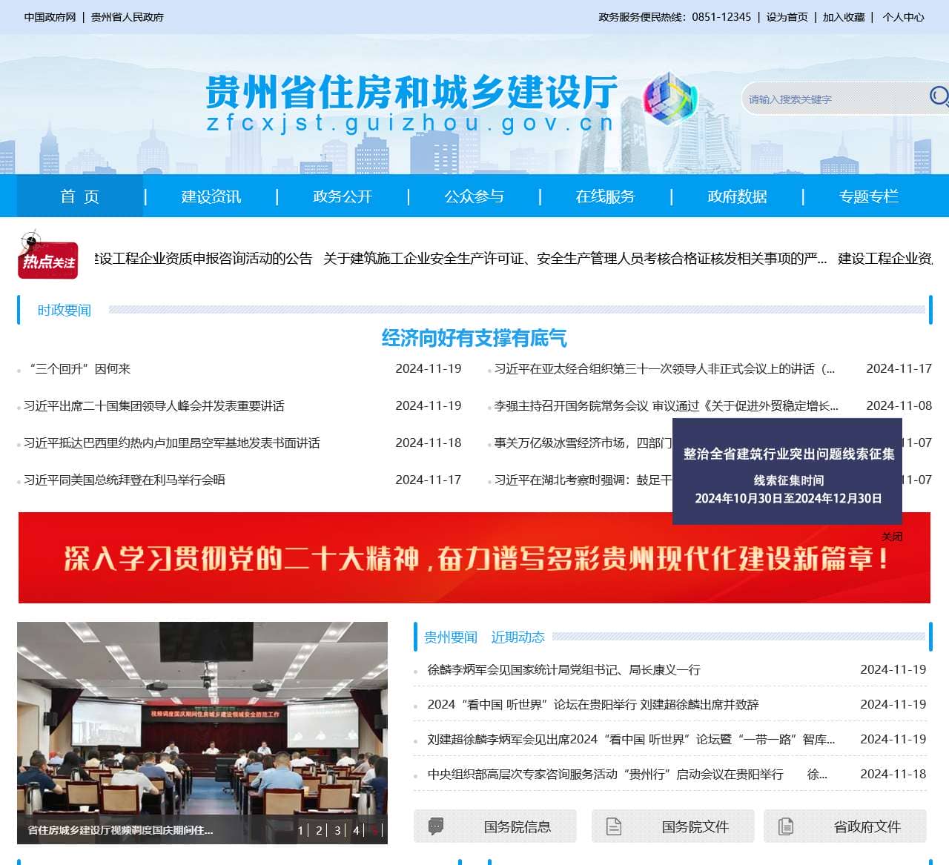Open the 在线服务 menu
The image size is (949, 865).
[x=606, y=196]
